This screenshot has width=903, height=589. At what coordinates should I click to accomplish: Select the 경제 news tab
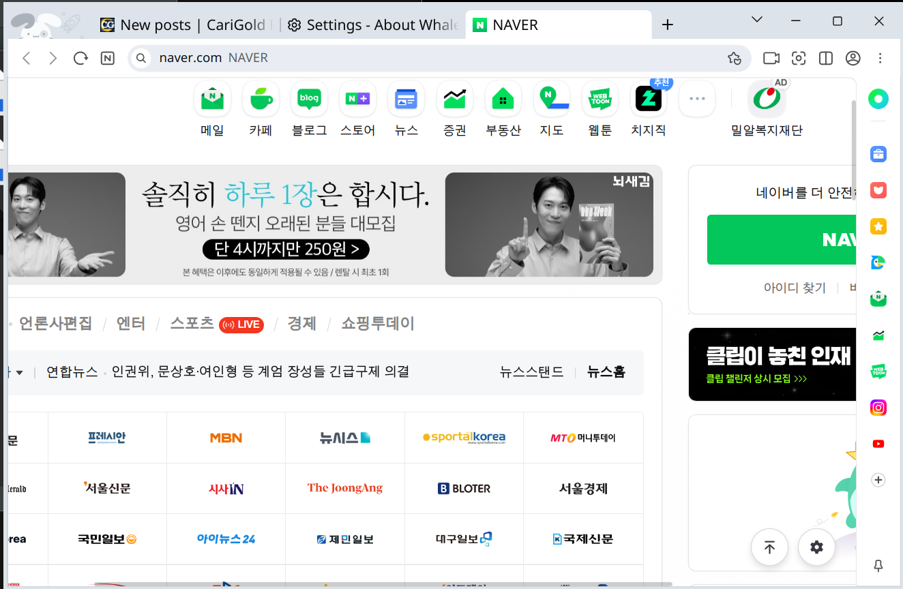[x=301, y=324]
